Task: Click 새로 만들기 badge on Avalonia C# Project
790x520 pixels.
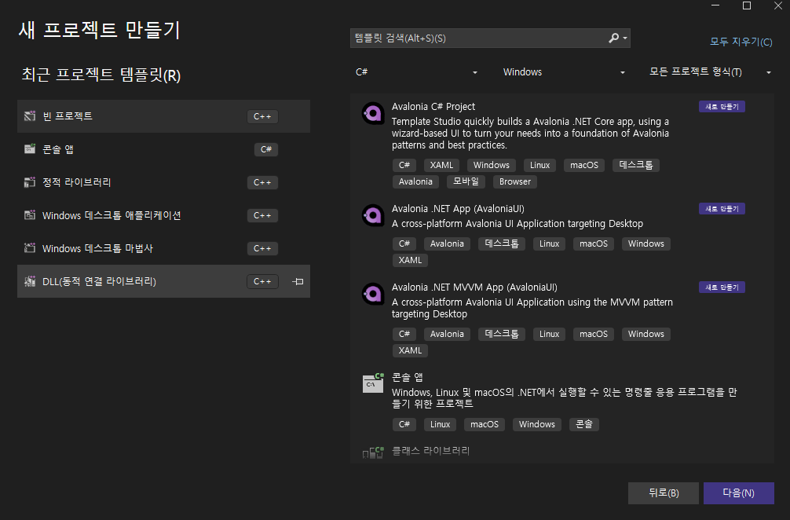Action: 722,107
